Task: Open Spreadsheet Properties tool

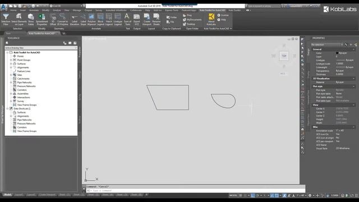Action: click(42, 19)
